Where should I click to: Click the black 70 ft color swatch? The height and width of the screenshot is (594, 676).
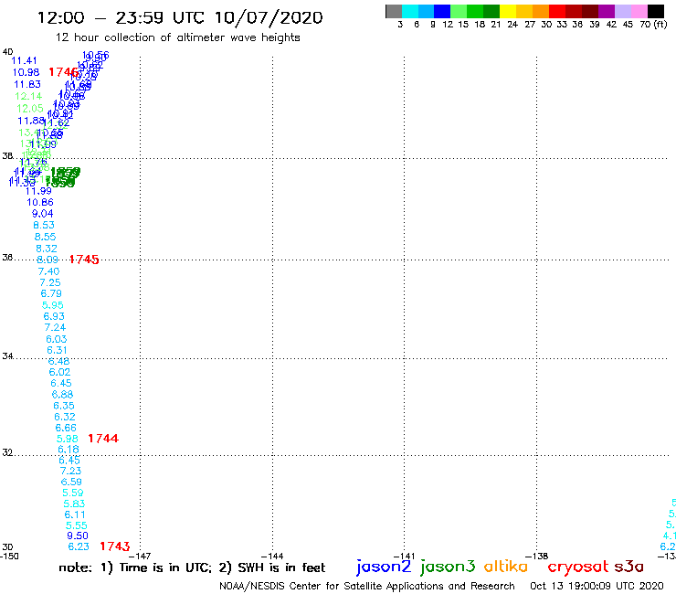656,11
